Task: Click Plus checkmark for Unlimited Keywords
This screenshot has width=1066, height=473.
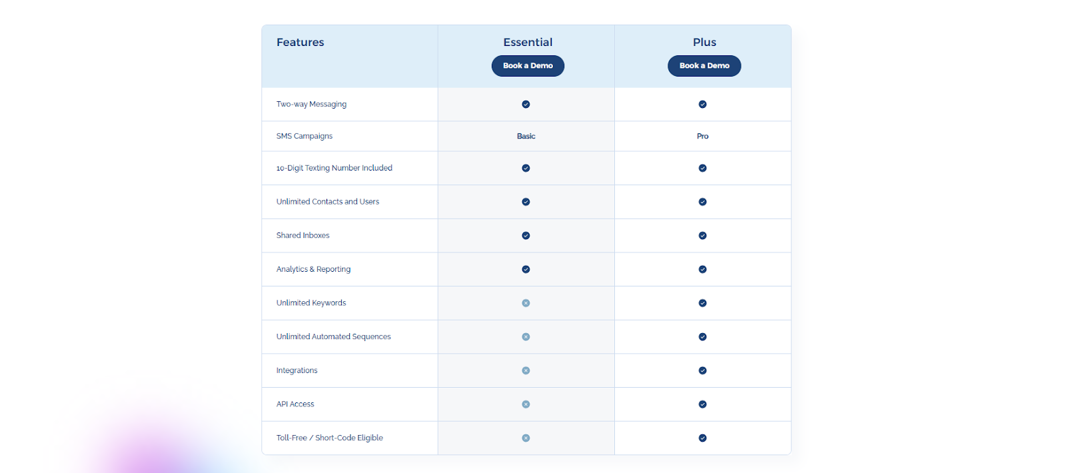Action: click(x=702, y=303)
